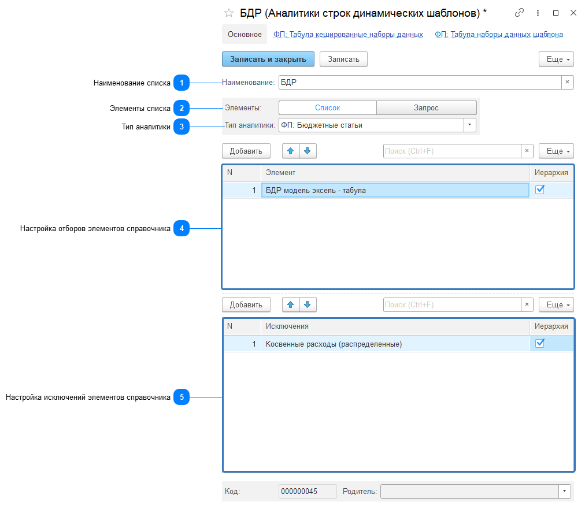The image size is (585, 509).
Task: Click the Тип аналитики value field
Action: [371, 125]
